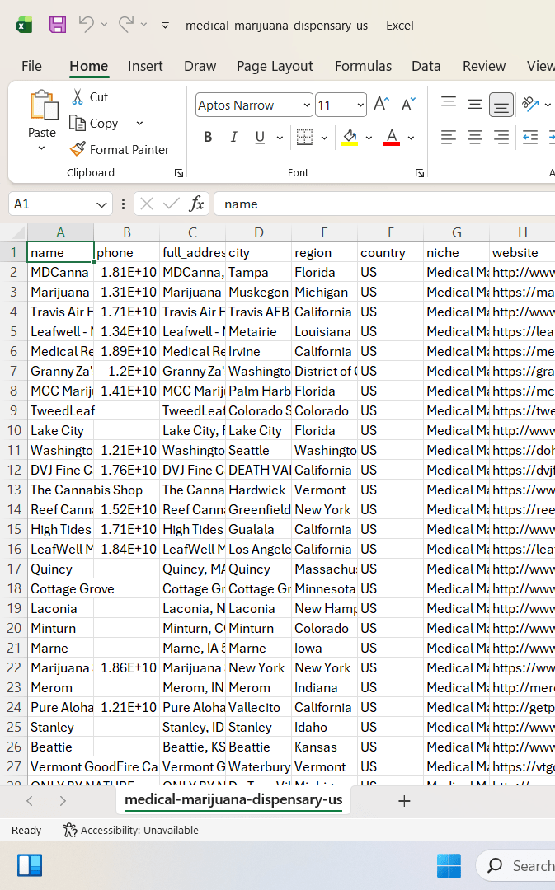Open the Formulas tab
The width and height of the screenshot is (555, 890).
pyautogui.click(x=363, y=66)
